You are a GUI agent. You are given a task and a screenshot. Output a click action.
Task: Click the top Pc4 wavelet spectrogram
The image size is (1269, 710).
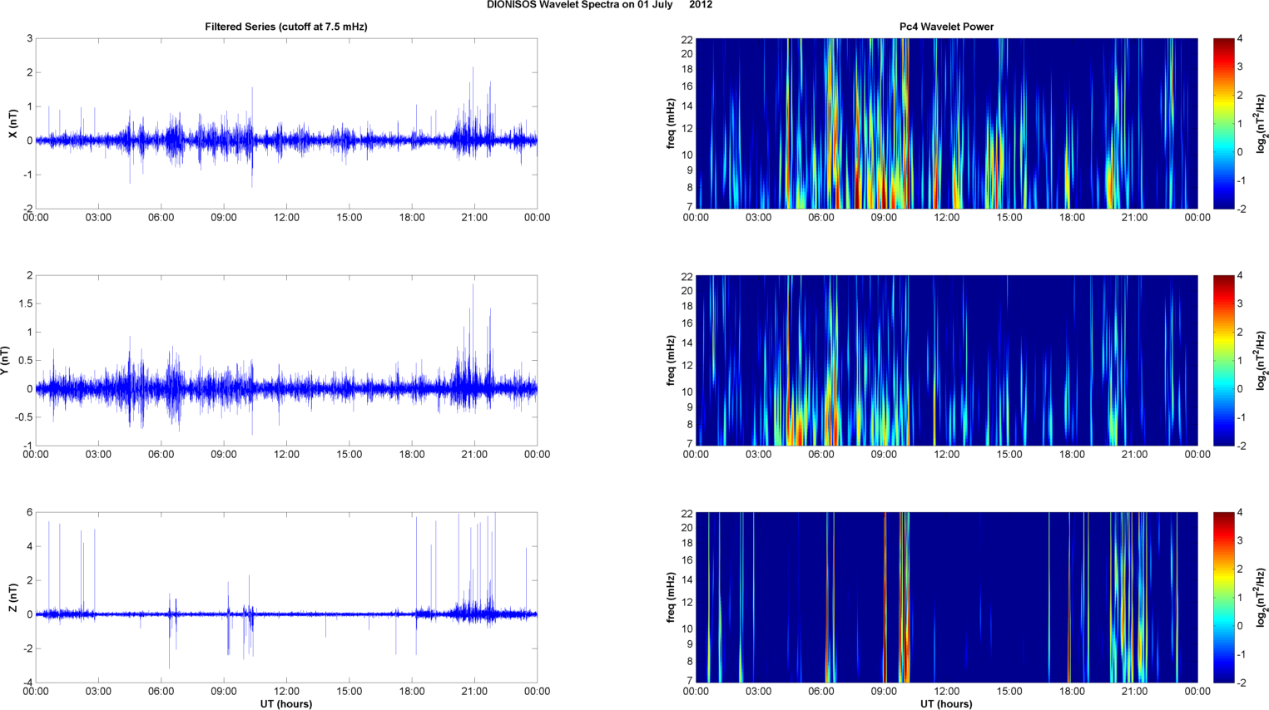(x=946, y=123)
